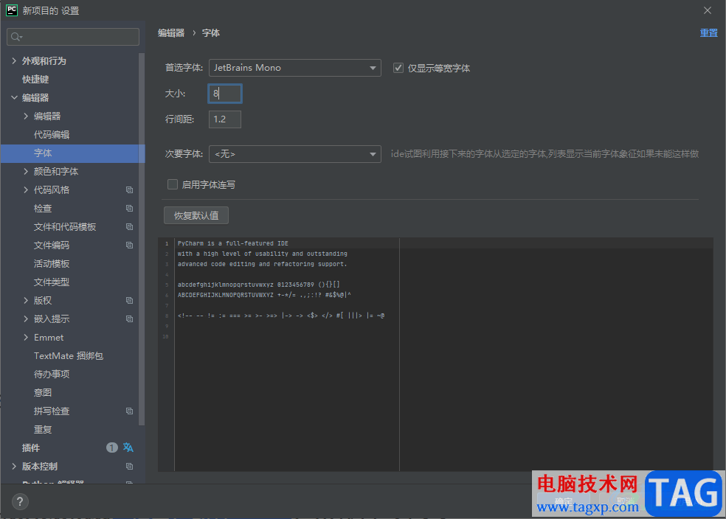Click the project-level icon beside 文件和代码模板
The height and width of the screenshot is (519, 726).
(130, 227)
